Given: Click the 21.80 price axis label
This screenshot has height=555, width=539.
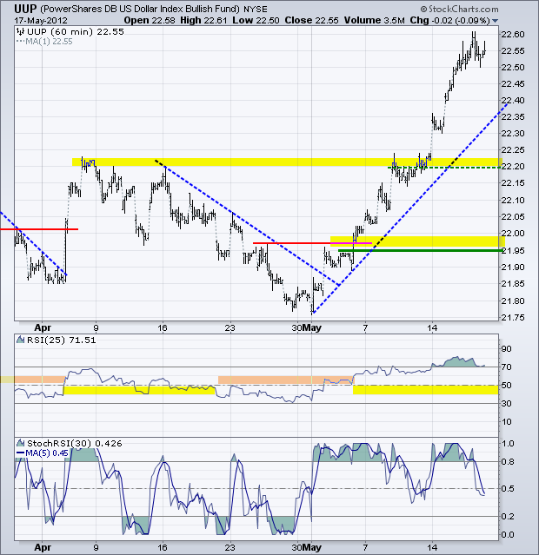Looking at the screenshot, I should pyautogui.click(x=512, y=301).
